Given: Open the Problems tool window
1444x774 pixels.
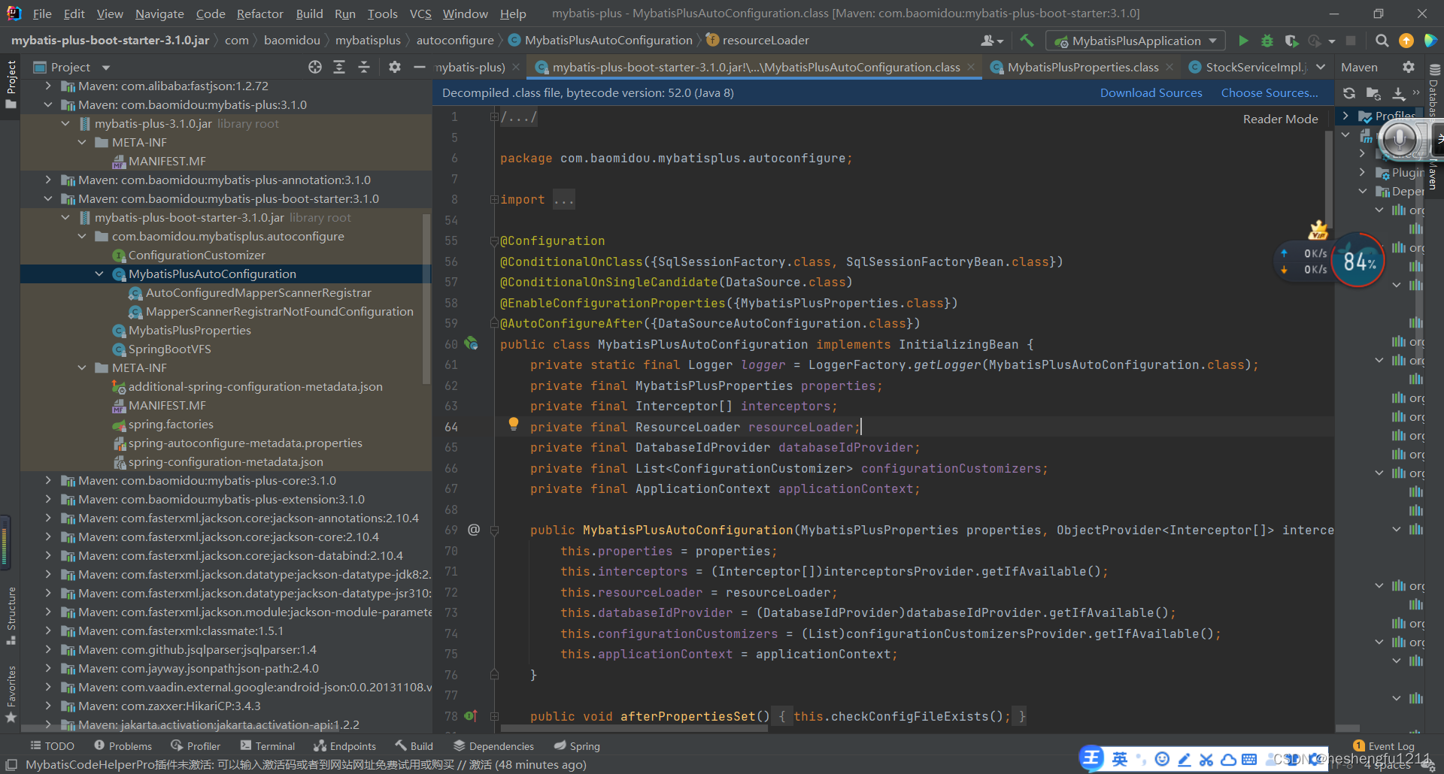Looking at the screenshot, I should pyautogui.click(x=123, y=745).
